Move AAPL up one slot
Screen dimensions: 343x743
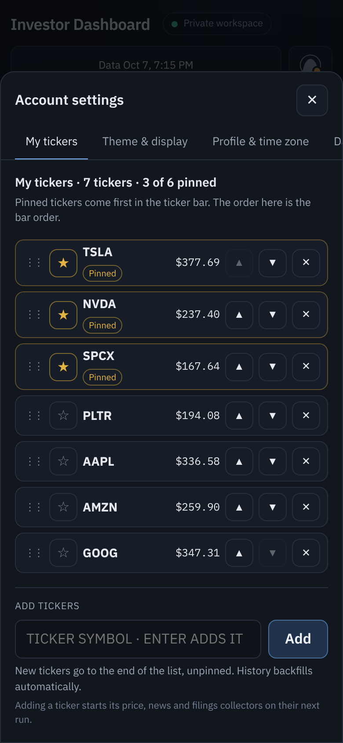[239, 461]
